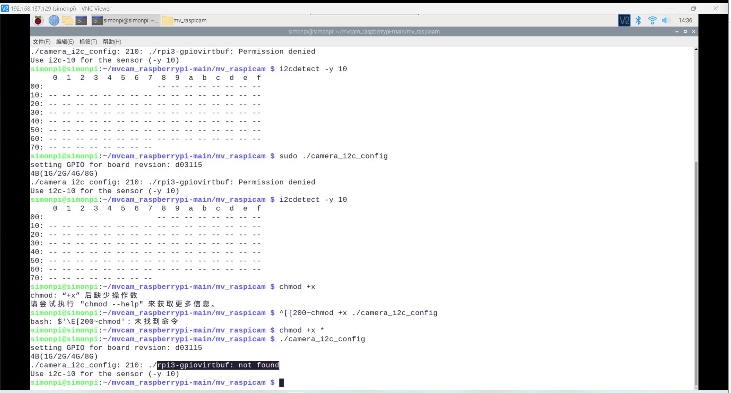Open the 编辑(E) menu
This screenshot has height=393, width=731.
(65, 42)
